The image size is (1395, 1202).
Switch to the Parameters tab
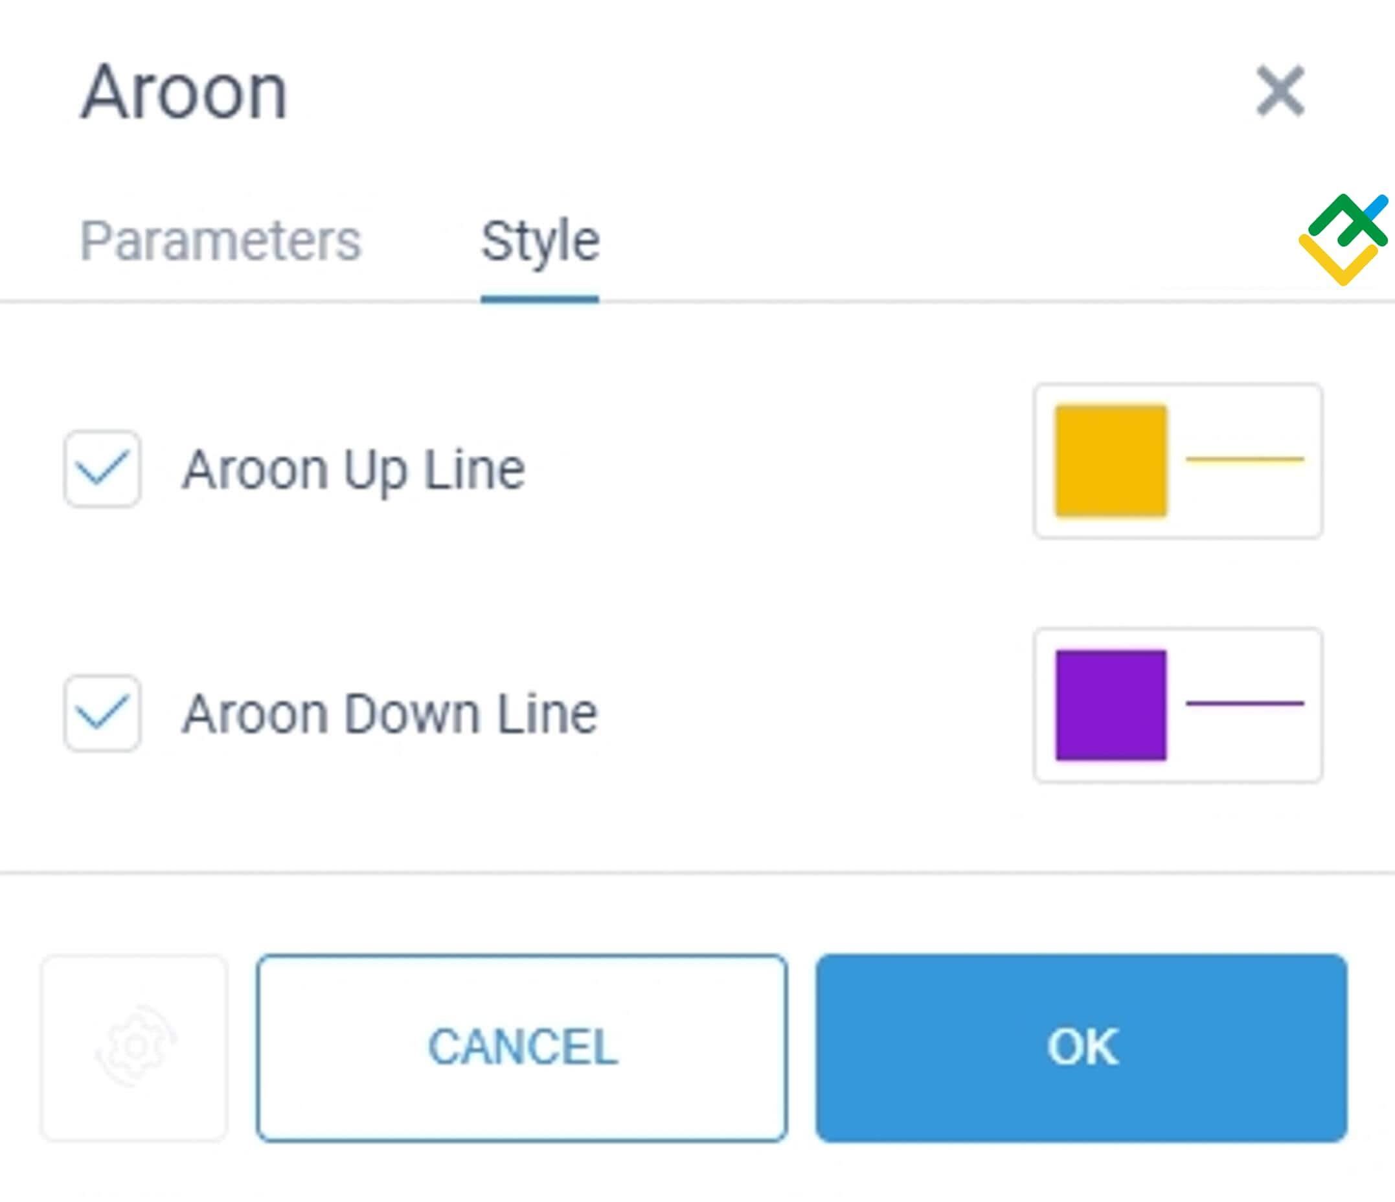(x=221, y=239)
